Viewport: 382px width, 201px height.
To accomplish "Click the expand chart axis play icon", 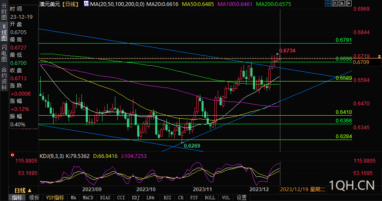I will 342,3.
